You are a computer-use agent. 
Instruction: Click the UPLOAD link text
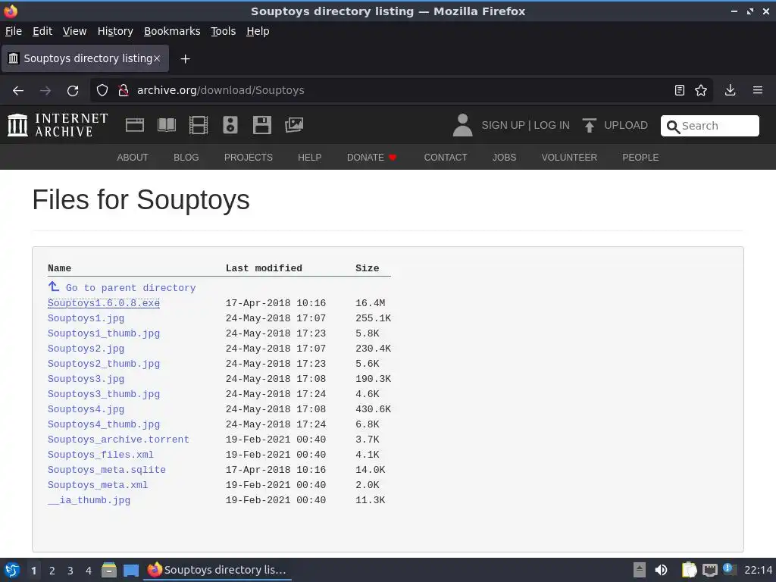pyautogui.click(x=625, y=125)
